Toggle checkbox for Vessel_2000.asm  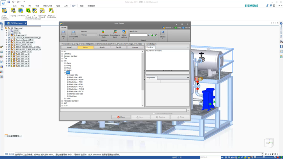point(9,45)
